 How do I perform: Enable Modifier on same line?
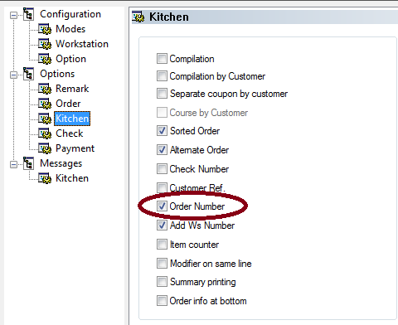click(162, 264)
